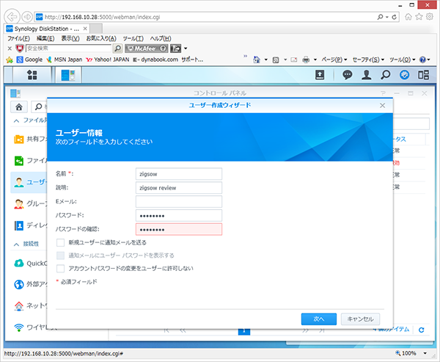This screenshot has width=440, height=362.
Task: Open the ページ(P) dropdown
Action: click(334, 59)
